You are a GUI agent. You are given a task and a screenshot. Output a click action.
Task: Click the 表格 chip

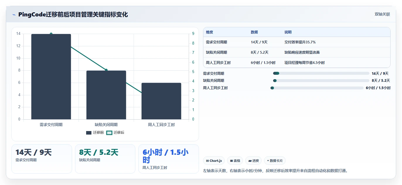235,161
